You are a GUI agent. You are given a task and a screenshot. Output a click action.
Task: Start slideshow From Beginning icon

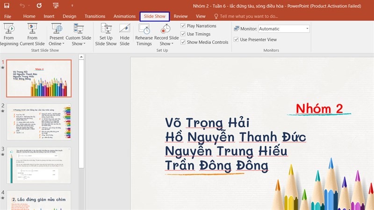[x=9, y=28]
